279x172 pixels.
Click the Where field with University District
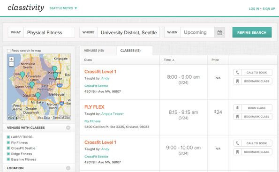[128, 32]
